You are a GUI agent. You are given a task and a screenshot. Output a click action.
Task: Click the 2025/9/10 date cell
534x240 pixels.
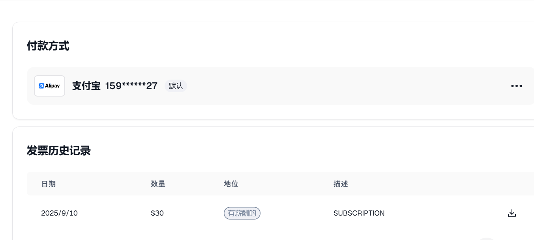pyautogui.click(x=60, y=213)
